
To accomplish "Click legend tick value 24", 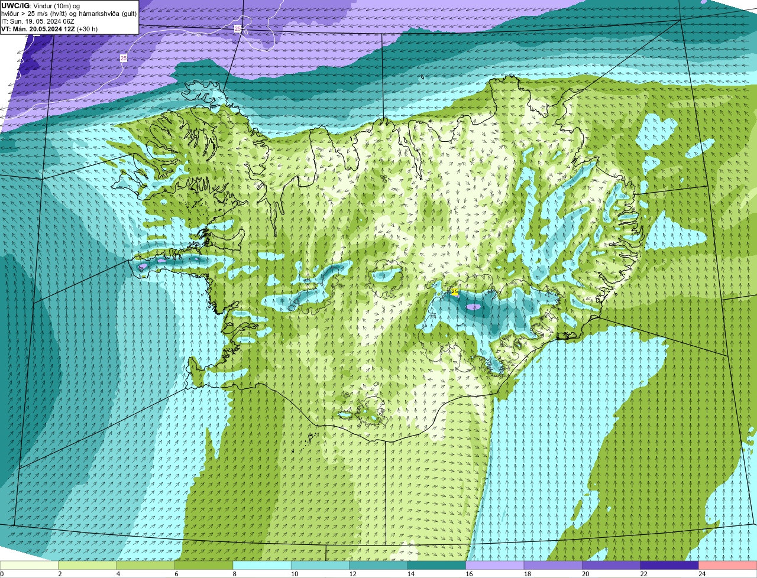I will (702, 574).
